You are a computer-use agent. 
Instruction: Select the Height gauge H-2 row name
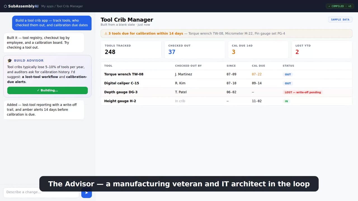tap(120, 101)
